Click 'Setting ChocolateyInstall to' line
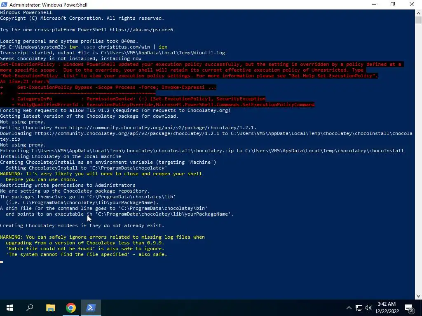The width and height of the screenshot is (422, 316). 87,168
